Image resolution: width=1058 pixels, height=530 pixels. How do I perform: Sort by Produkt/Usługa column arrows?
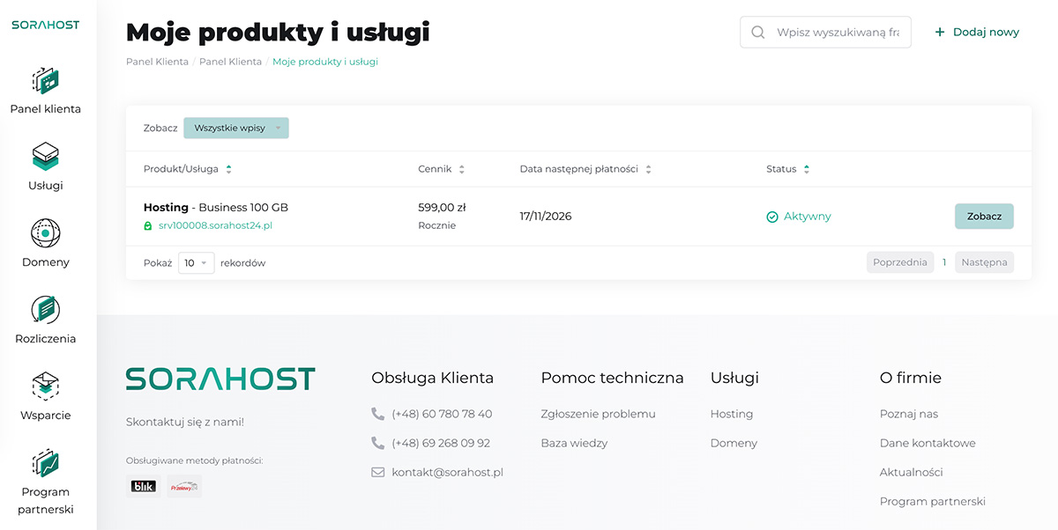[x=229, y=169]
